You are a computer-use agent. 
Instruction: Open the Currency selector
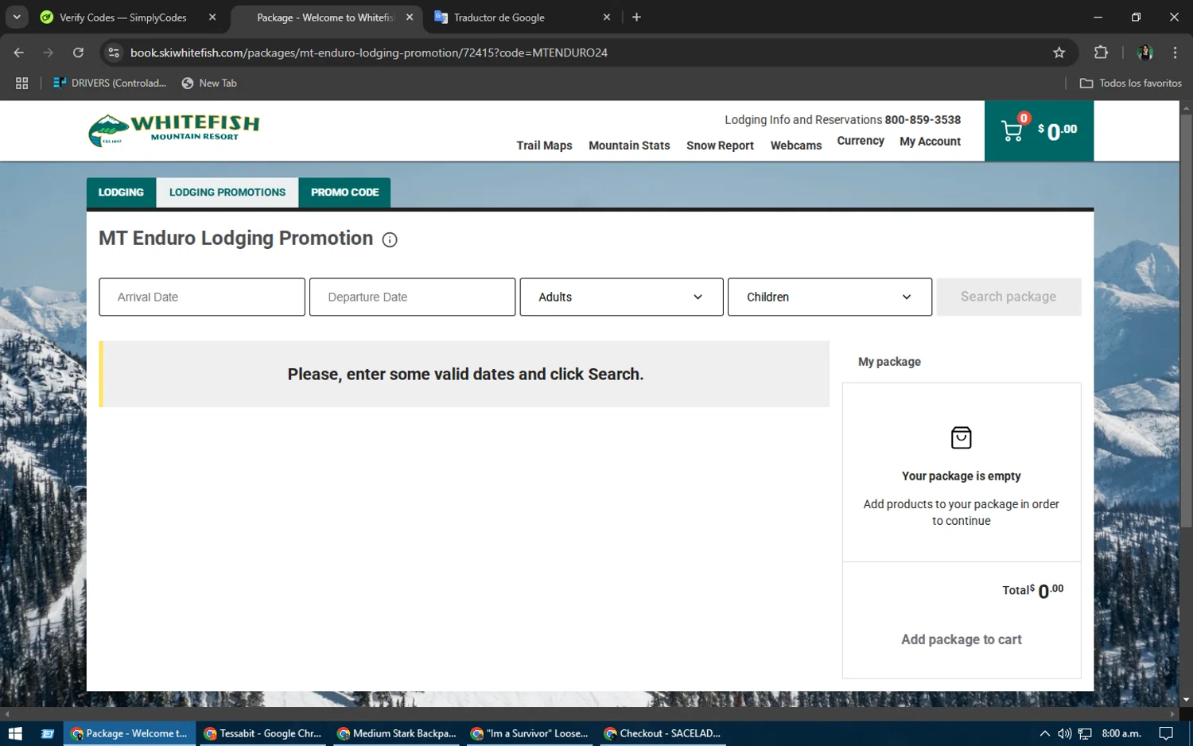coord(861,141)
